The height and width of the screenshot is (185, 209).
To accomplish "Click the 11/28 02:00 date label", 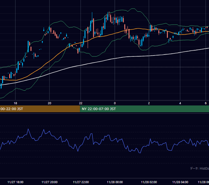I will 149,182.
